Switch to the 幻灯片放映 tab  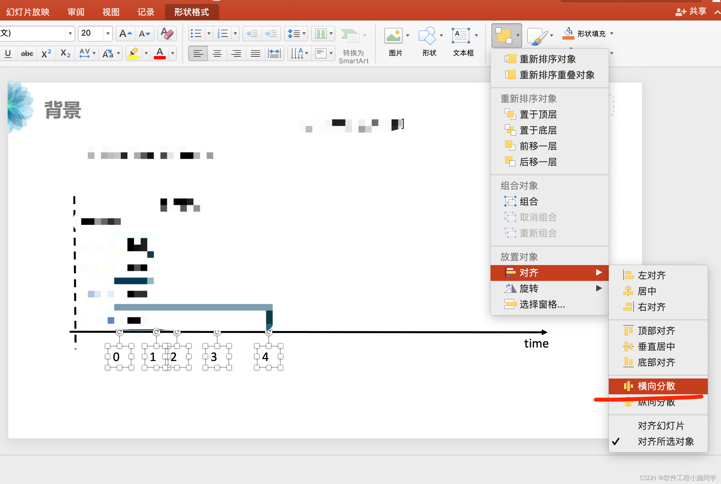click(x=28, y=12)
